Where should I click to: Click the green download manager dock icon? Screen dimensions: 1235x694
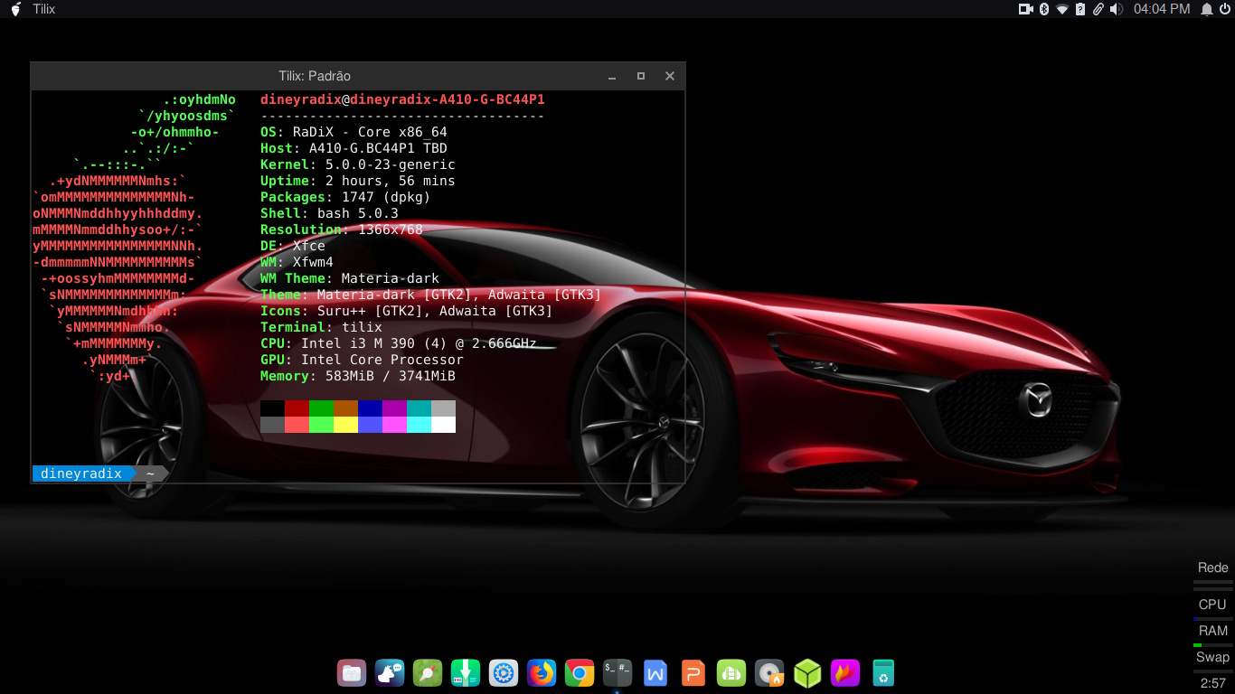(x=466, y=673)
